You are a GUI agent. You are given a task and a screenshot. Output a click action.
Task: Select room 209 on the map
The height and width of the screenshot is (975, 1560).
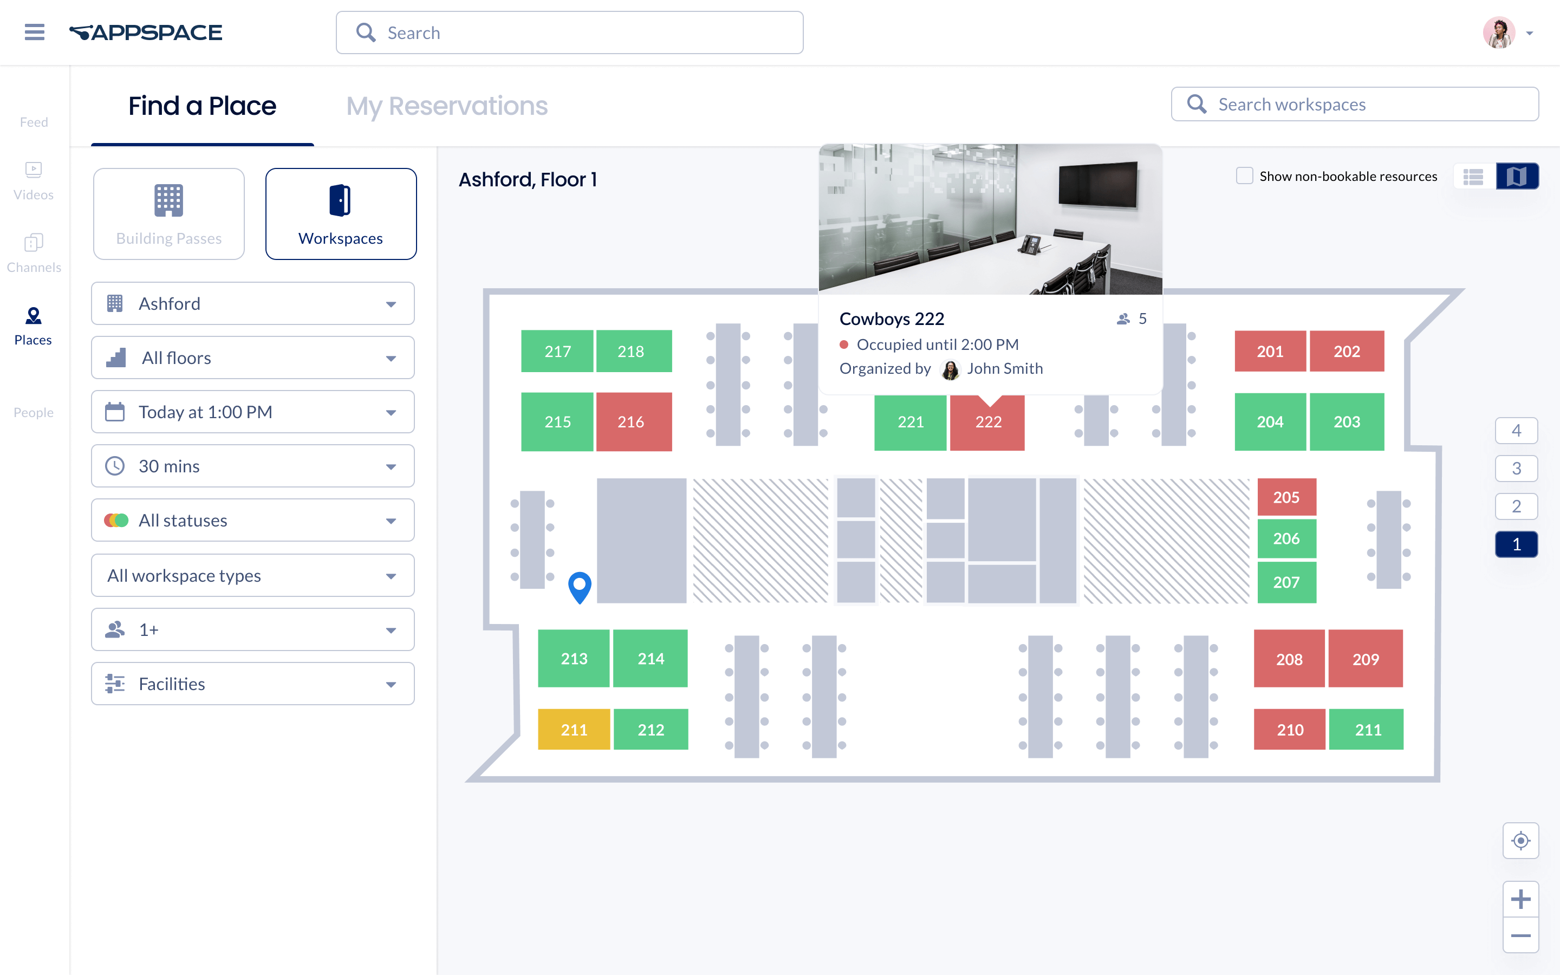click(1366, 659)
